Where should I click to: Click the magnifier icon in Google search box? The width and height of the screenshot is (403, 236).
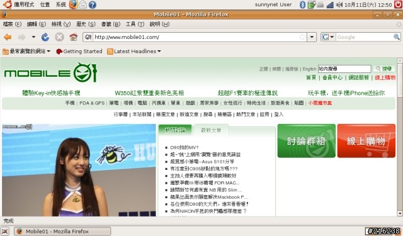(x=396, y=37)
